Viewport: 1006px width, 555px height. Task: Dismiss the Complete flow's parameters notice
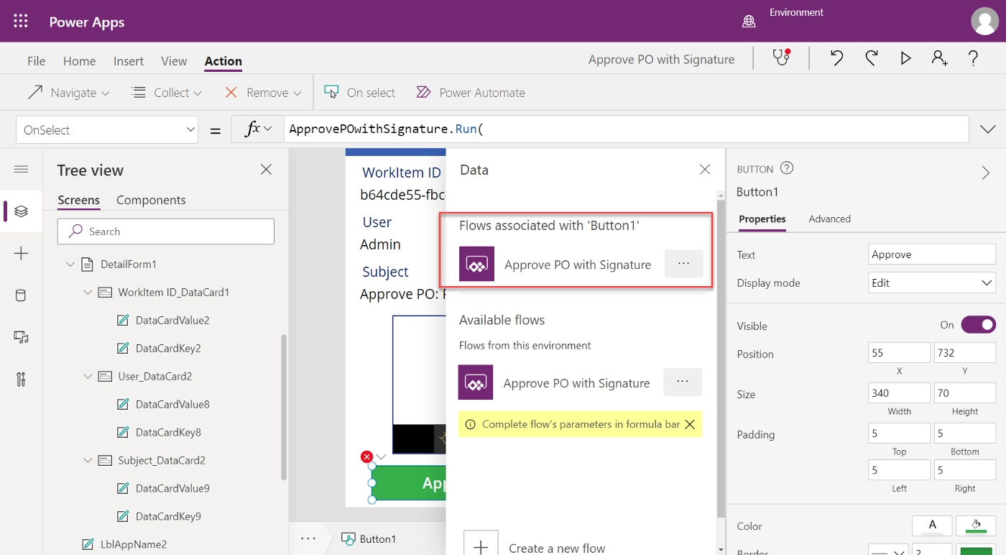coord(690,424)
